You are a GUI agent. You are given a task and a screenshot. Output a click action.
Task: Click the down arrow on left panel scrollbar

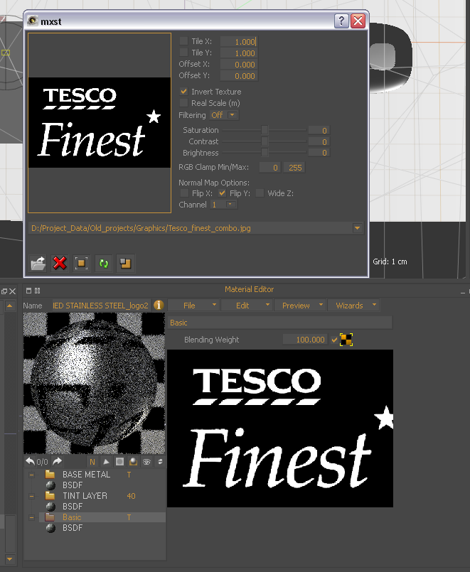[x=10, y=559]
